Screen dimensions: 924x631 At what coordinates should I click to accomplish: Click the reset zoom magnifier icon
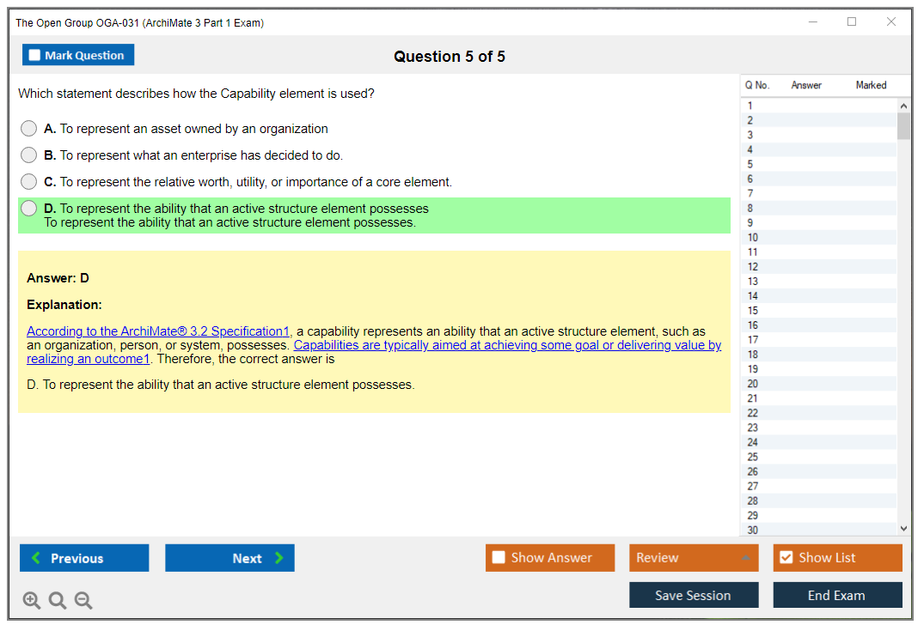tap(58, 600)
